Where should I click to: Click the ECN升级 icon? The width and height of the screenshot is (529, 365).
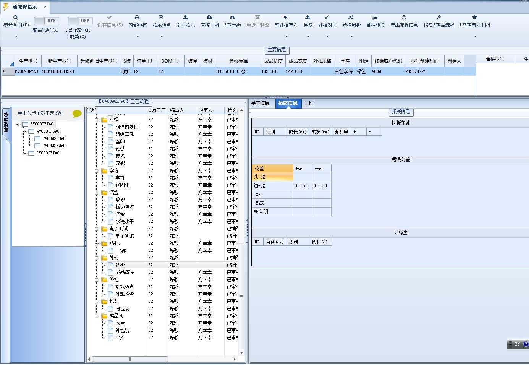pos(232,17)
